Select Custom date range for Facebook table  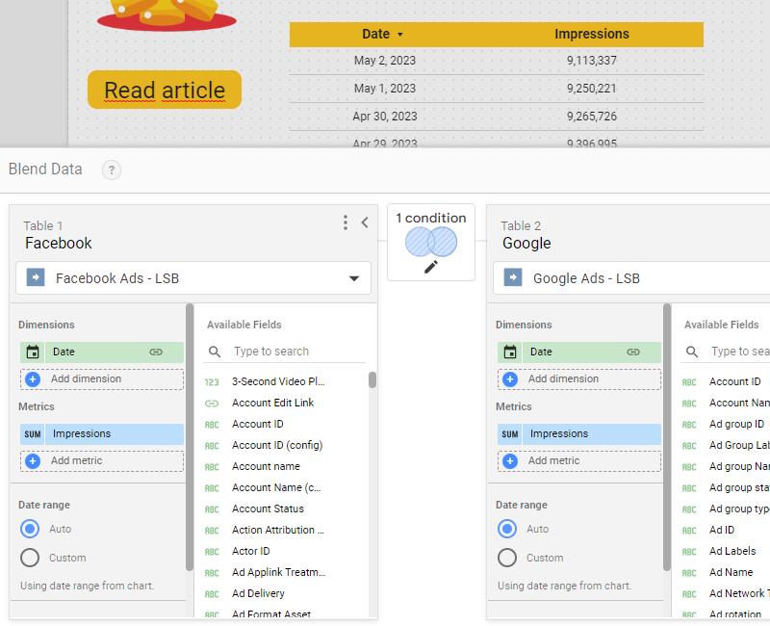(x=30, y=558)
